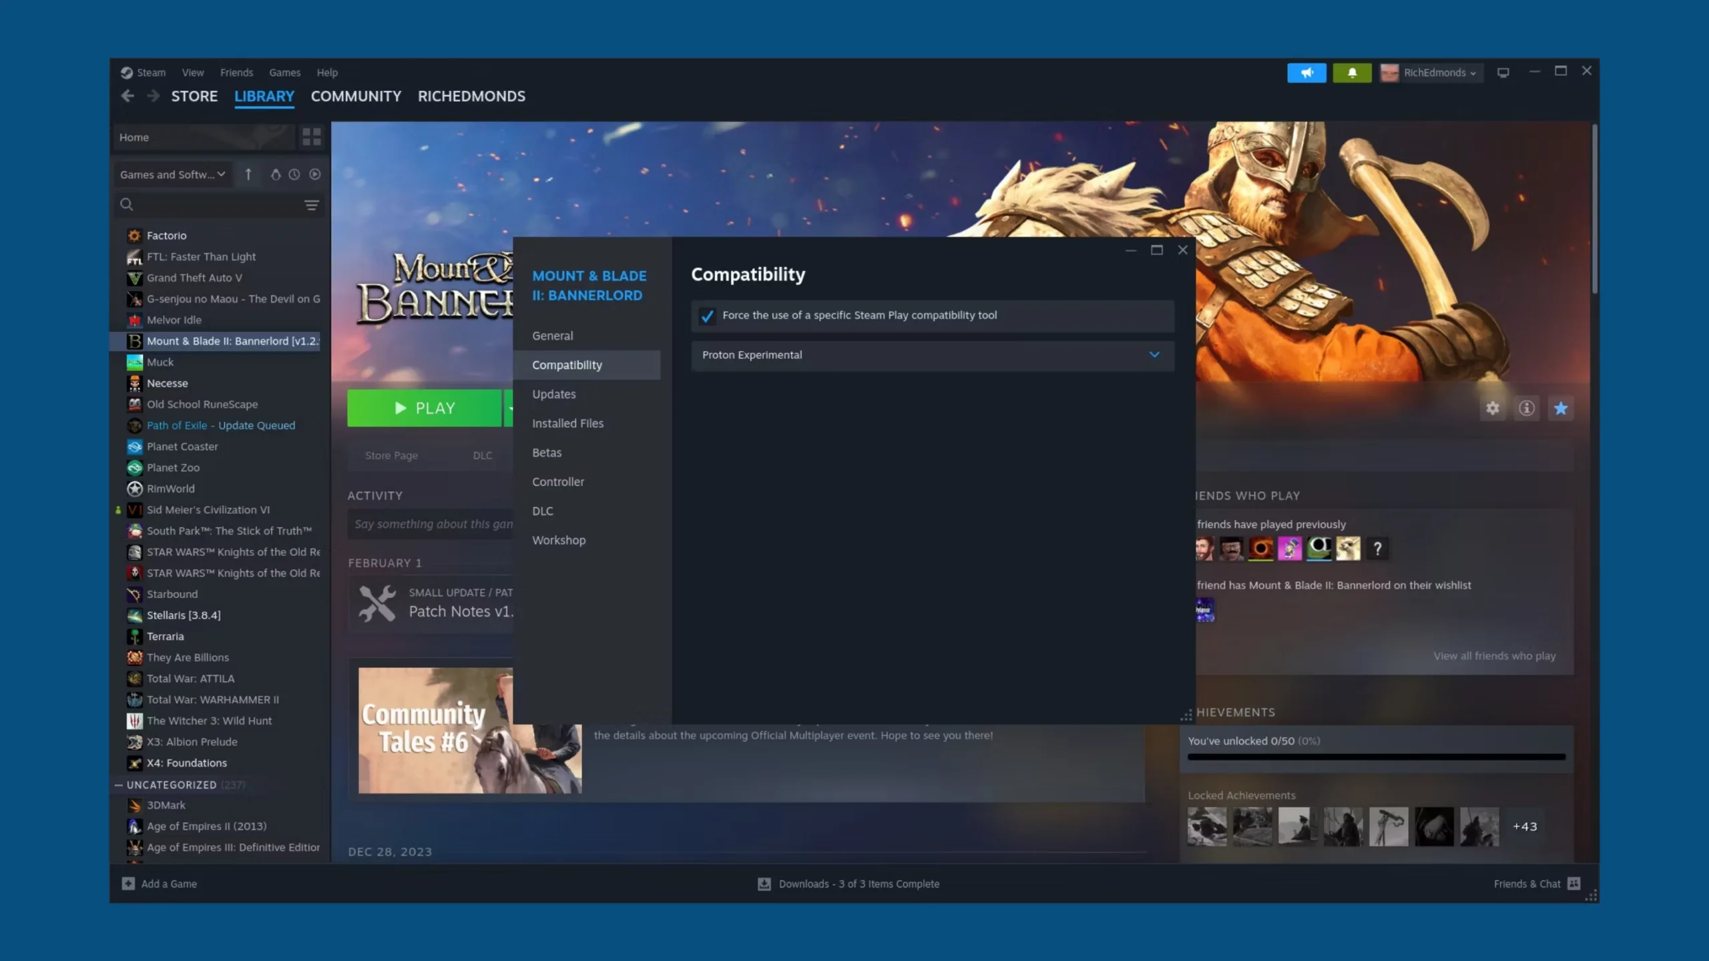Toggle the favorite star icon
Image resolution: width=1709 pixels, height=961 pixels.
point(1561,408)
